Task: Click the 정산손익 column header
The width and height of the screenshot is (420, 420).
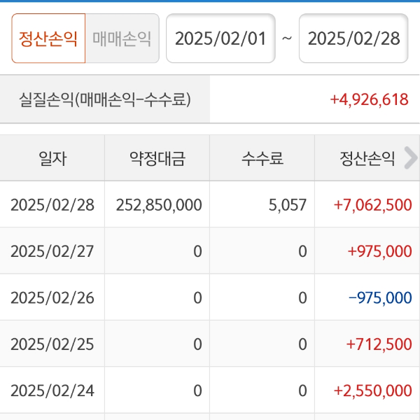Action: [x=364, y=158]
